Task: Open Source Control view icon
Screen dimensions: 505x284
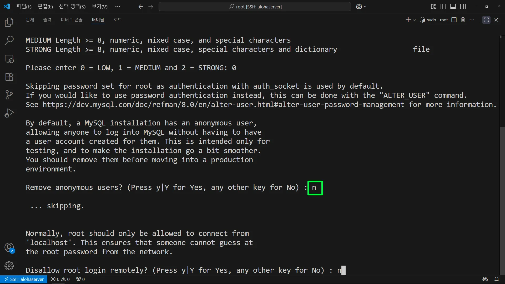Action: click(x=9, y=95)
